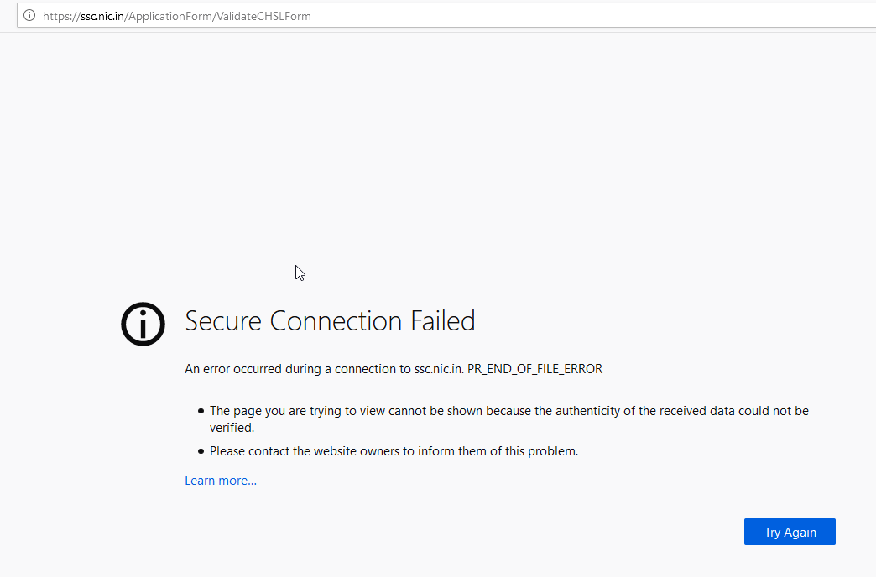Select the info symbol beside Secure Connection Failed
The height and width of the screenshot is (577, 876).
143,325
